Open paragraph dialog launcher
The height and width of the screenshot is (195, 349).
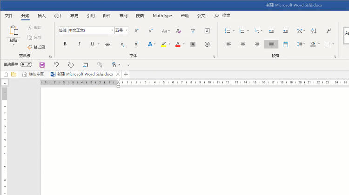(335, 57)
